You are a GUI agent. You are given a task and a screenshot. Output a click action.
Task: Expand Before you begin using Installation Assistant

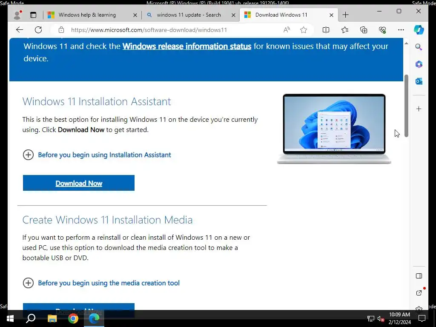(x=97, y=155)
